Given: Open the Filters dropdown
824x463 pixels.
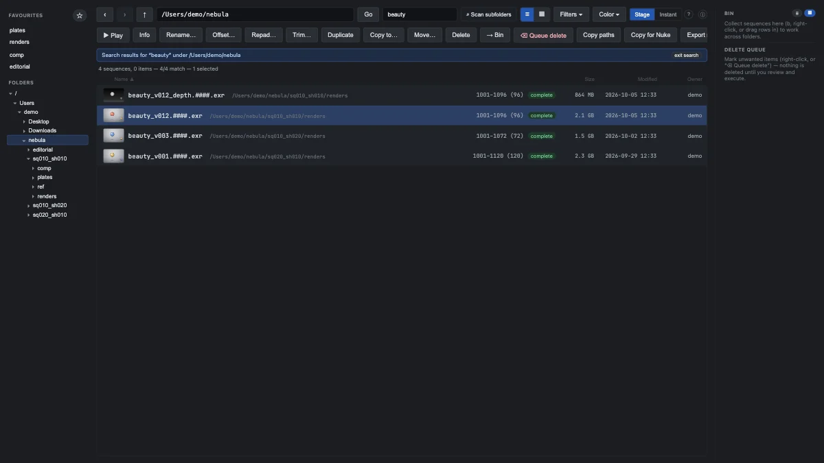Looking at the screenshot, I should [571, 14].
